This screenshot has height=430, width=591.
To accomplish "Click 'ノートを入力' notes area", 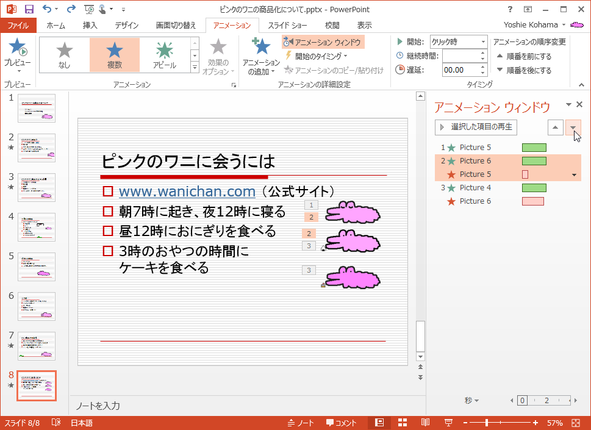I will pyautogui.click(x=98, y=406).
